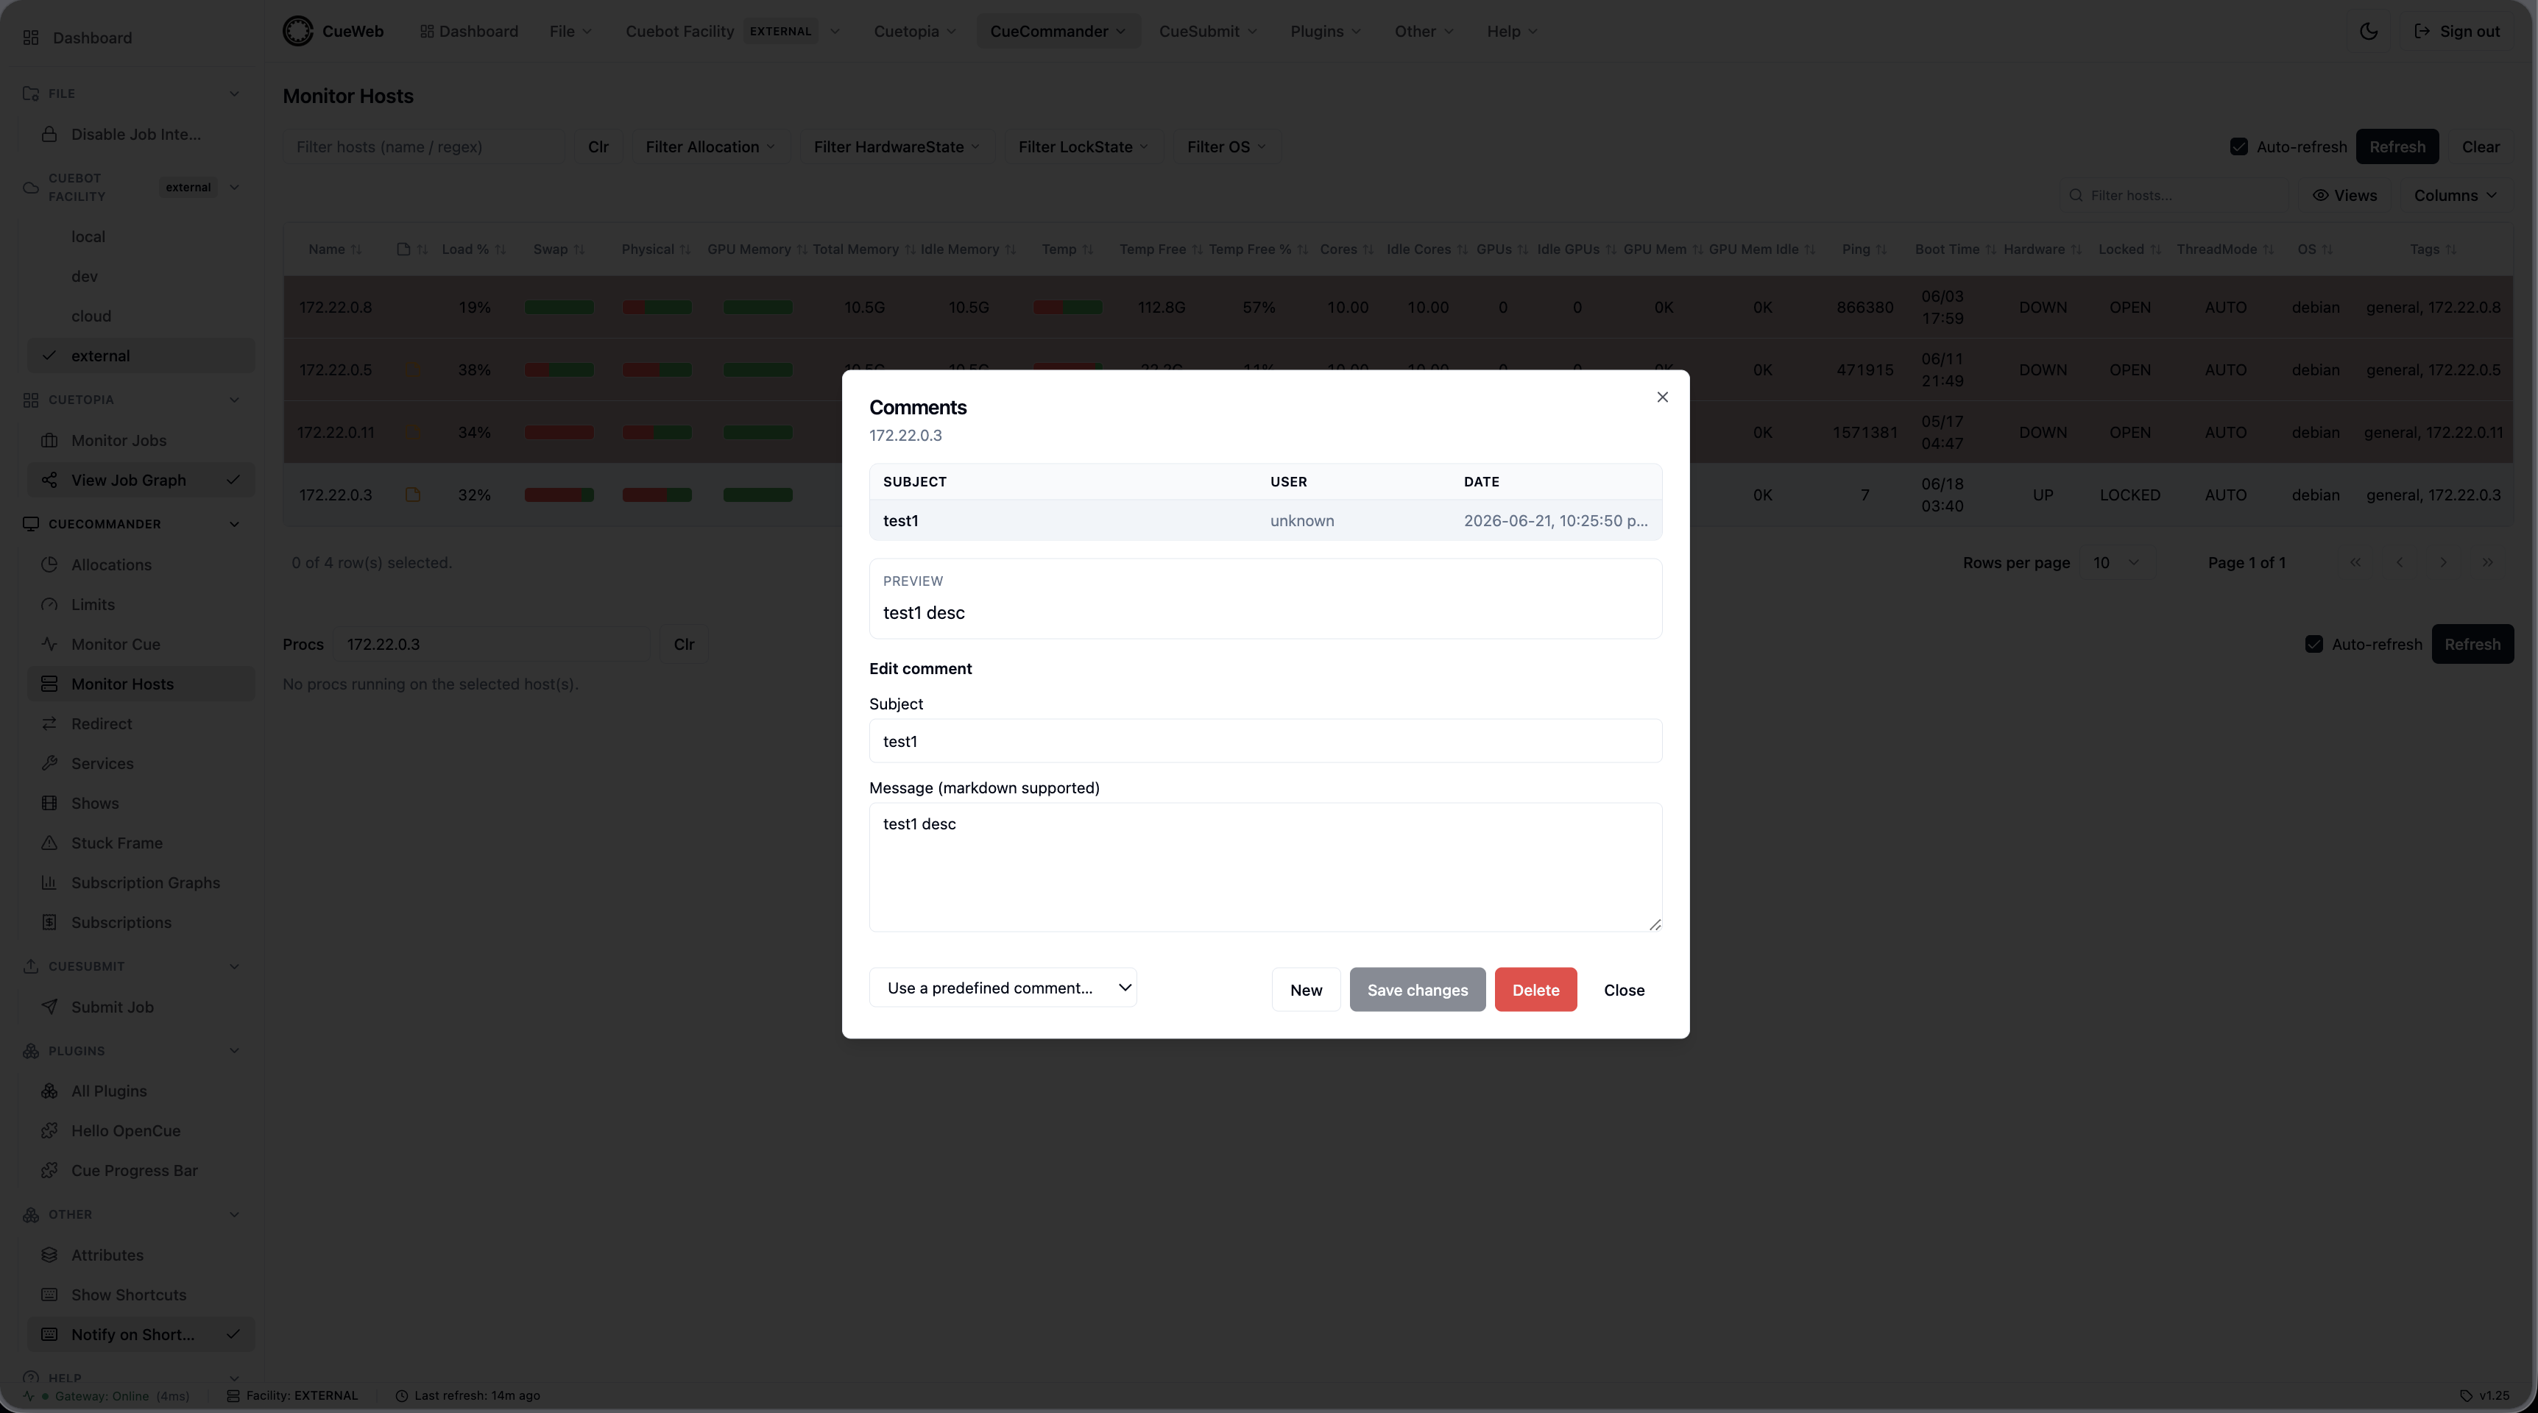The width and height of the screenshot is (2538, 1413).
Task: Open Services in the sidebar
Action: tap(141, 762)
